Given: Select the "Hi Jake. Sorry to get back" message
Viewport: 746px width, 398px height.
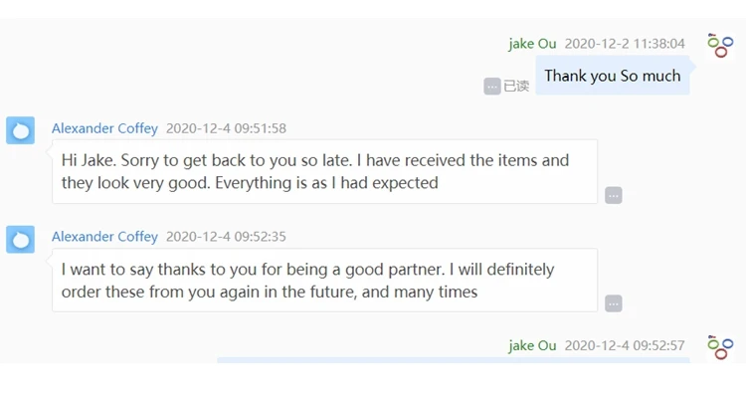Looking at the screenshot, I should pos(324,171).
